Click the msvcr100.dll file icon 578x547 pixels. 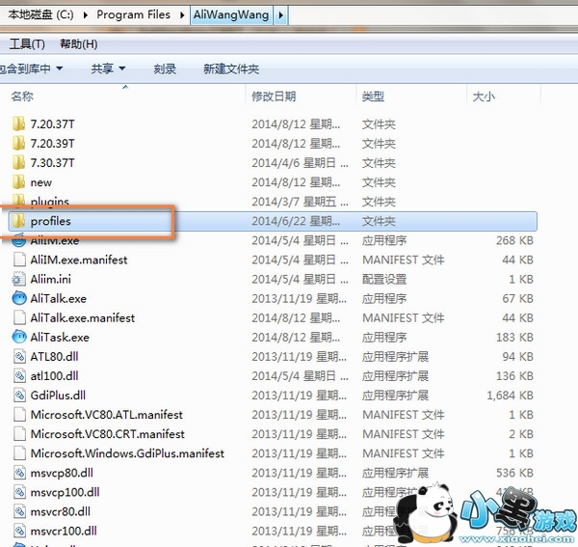[19, 531]
